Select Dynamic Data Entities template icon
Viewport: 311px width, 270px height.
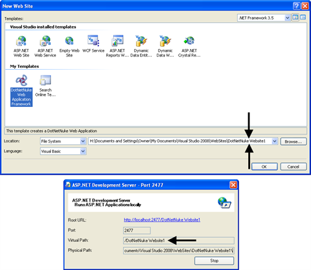pyautogui.click(x=141, y=47)
